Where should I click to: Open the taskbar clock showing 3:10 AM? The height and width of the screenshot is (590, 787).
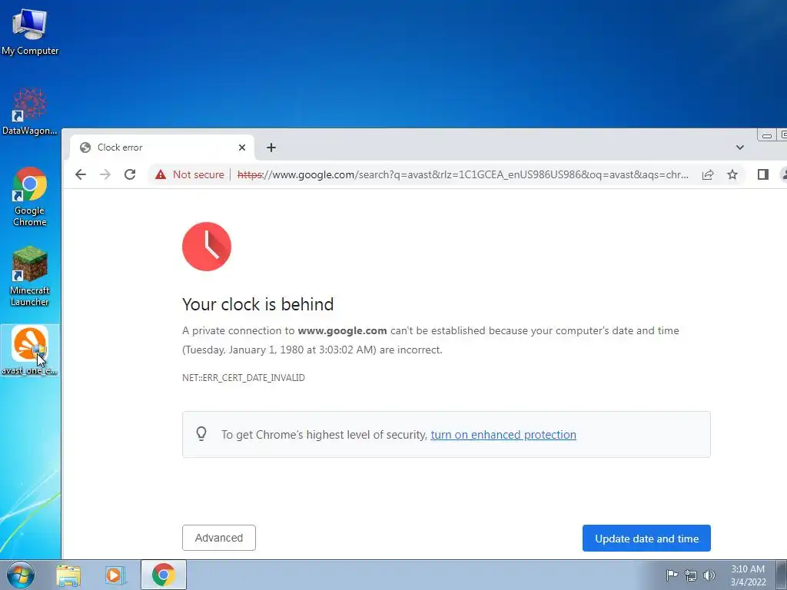(748, 575)
